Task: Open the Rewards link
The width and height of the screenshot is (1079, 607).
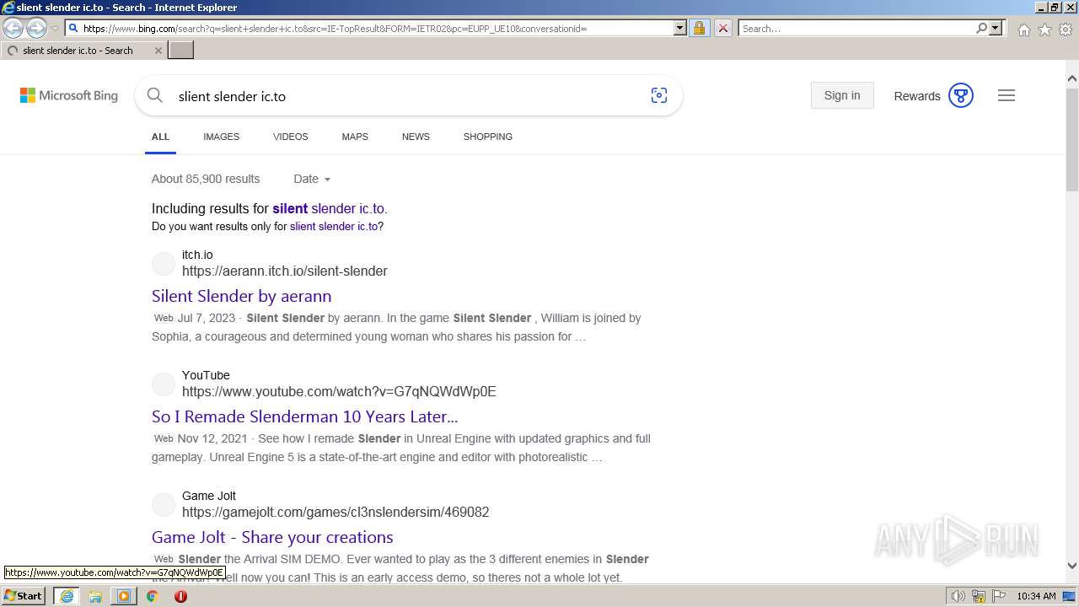Action: [x=917, y=96]
